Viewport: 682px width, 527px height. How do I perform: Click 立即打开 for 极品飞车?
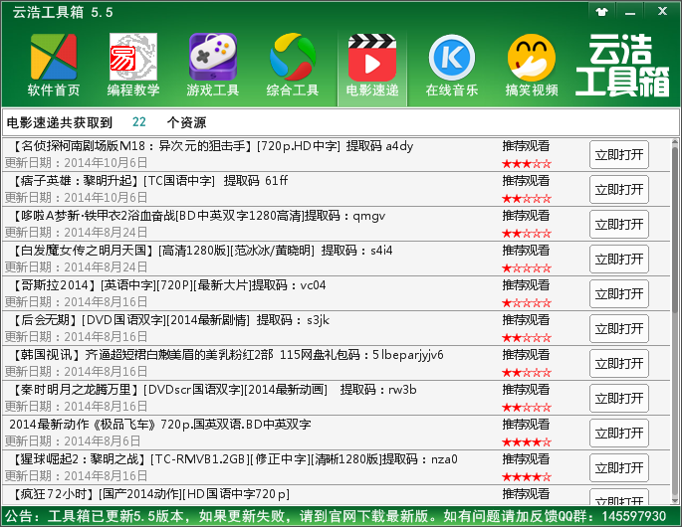619,433
